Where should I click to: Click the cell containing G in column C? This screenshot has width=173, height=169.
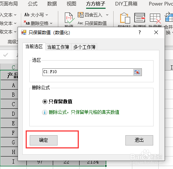coord(9,142)
